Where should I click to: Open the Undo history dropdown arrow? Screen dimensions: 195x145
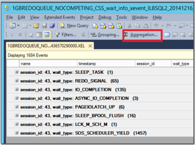tap(162, 26)
